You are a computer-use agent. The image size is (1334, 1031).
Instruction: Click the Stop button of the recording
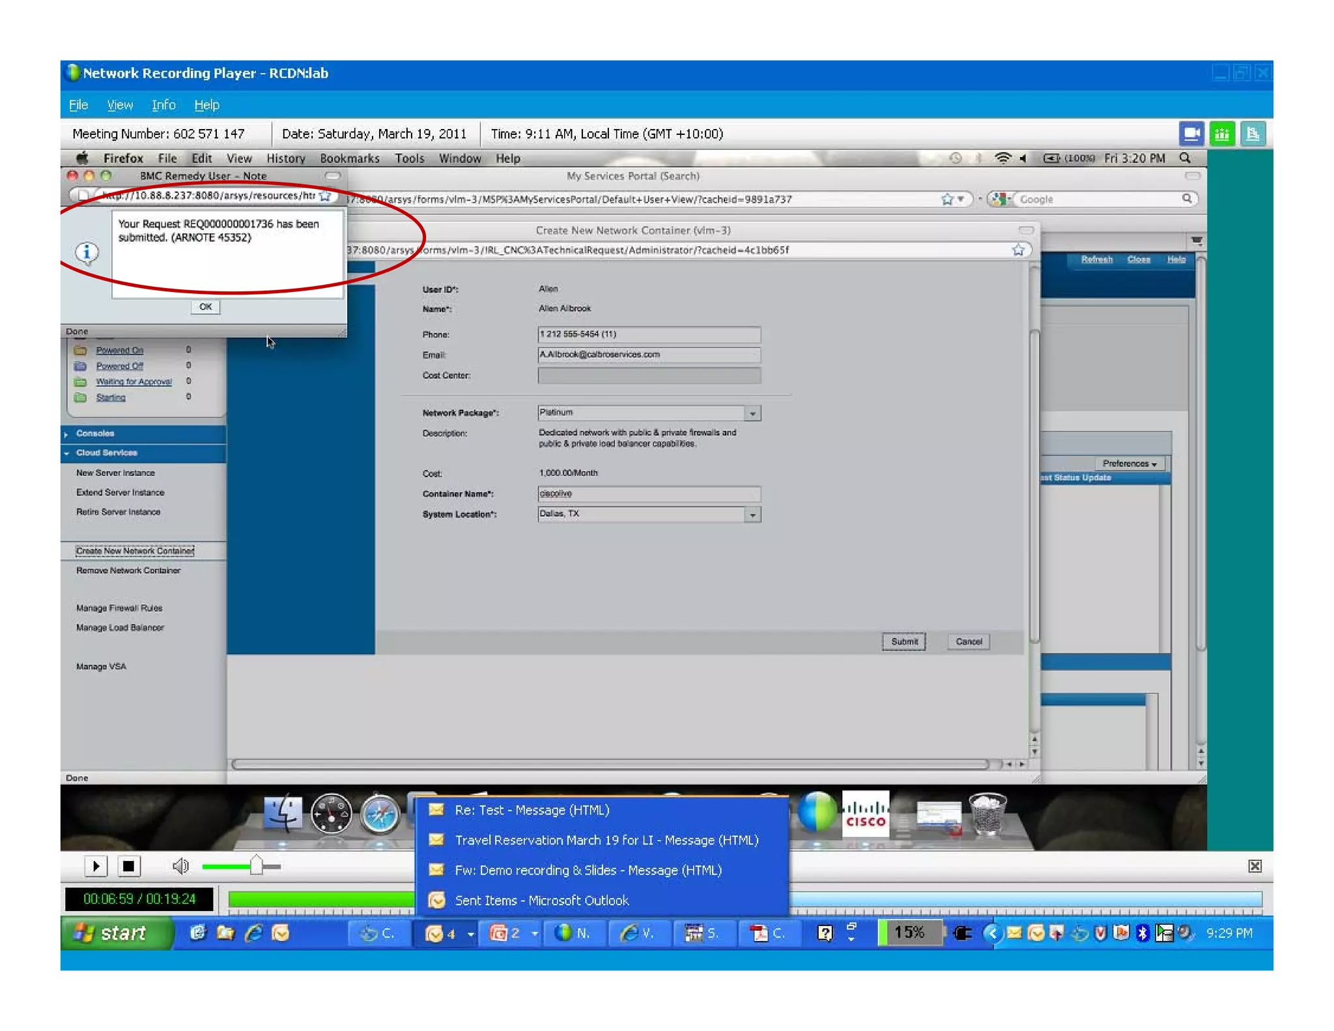128,866
